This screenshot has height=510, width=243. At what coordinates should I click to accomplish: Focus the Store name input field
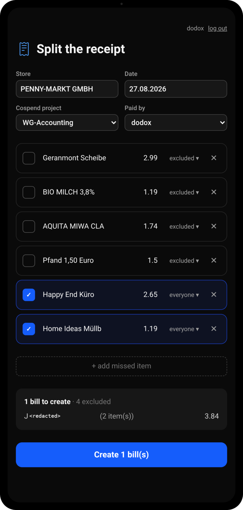click(x=67, y=89)
